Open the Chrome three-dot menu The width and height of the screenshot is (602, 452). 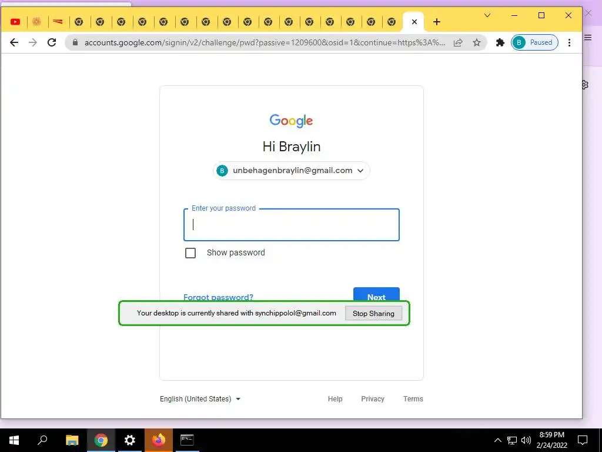[x=569, y=42]
